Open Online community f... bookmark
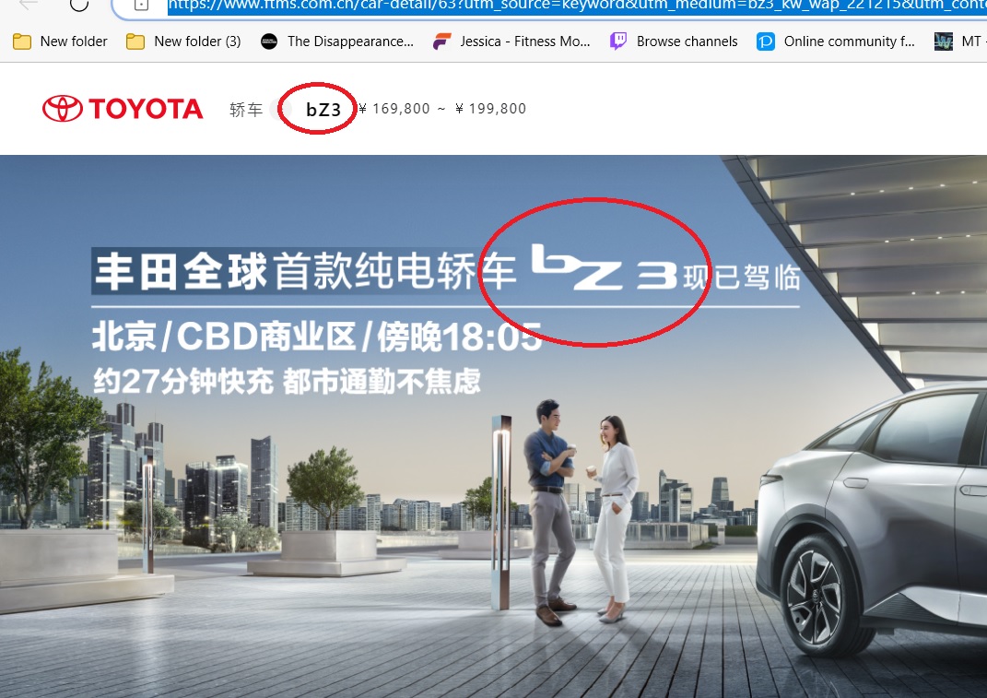The height and width of the screenshot is (698, 987). tap(836, 41)
